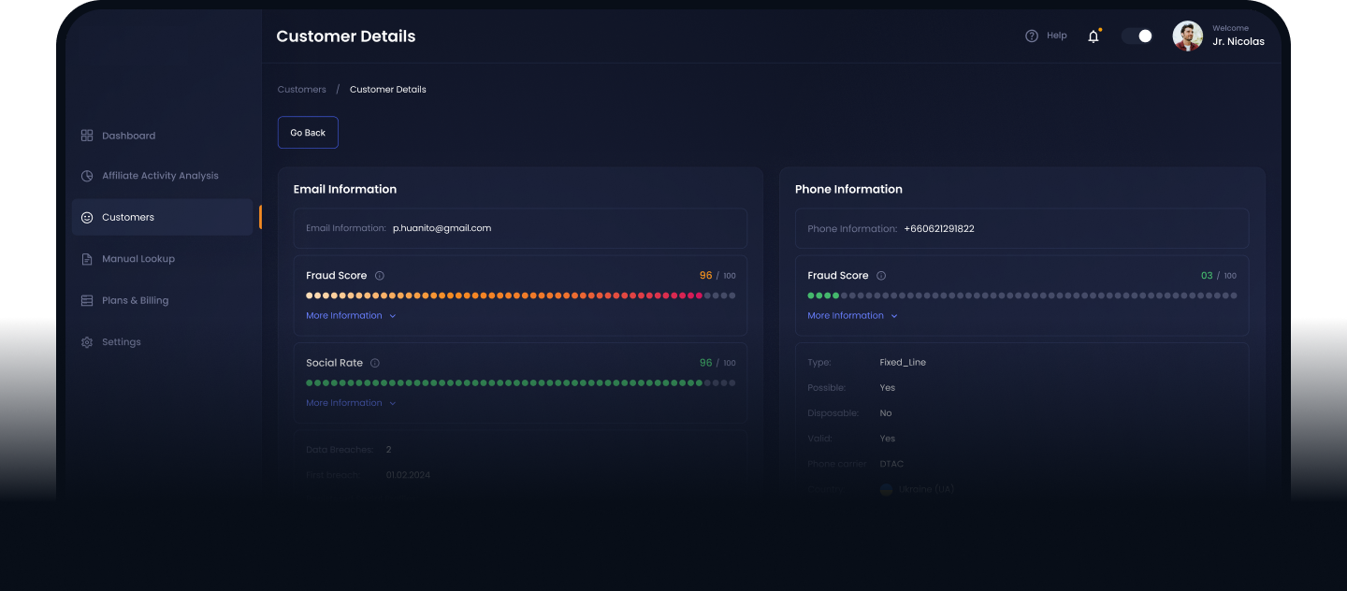
Task: Click the Social Rate info icon
Action: 375,363
